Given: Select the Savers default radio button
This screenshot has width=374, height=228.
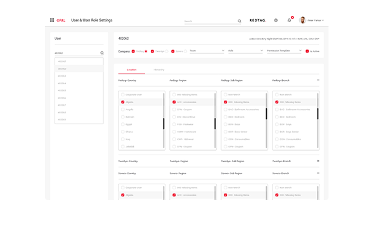Looking at the screenshot, I should tap(185, 51).
